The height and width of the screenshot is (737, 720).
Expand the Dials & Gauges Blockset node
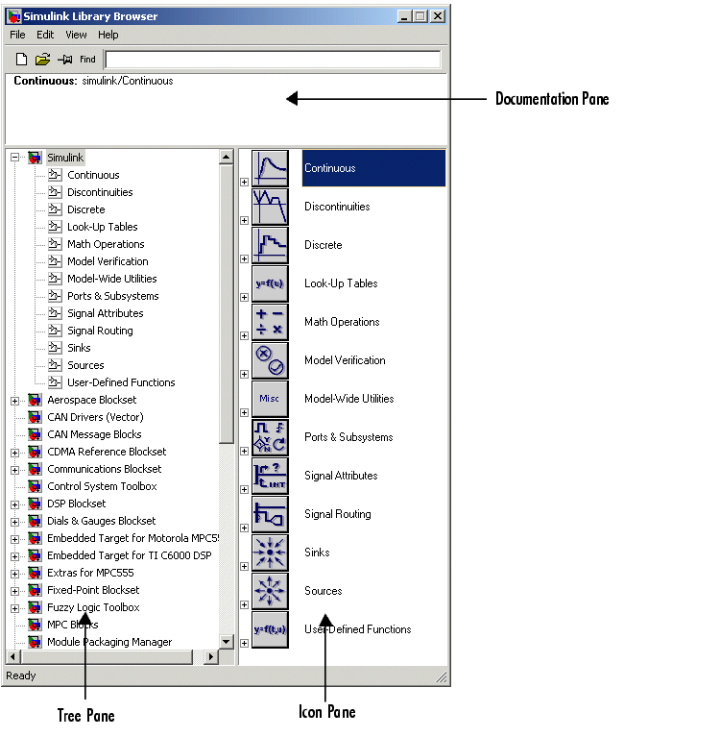[15, 522]
